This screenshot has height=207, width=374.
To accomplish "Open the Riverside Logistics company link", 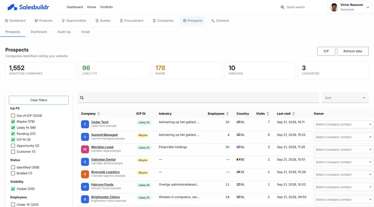I will 105,172.
